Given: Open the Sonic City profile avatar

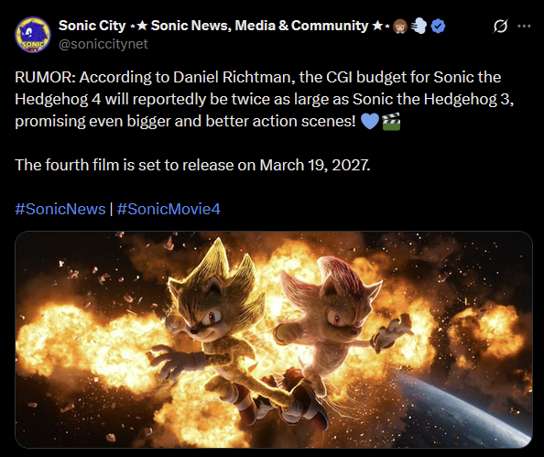Looking at the screenshot, I should tap(33, 35).
